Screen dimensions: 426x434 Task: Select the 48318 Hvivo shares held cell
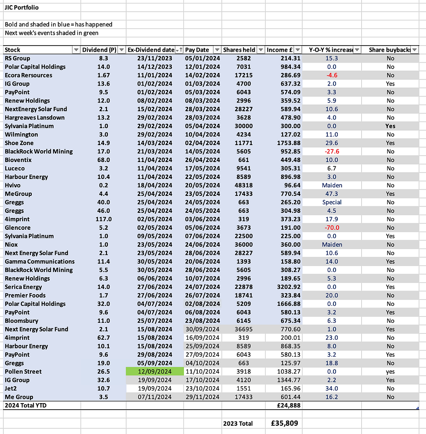click(x=243, y=186)
